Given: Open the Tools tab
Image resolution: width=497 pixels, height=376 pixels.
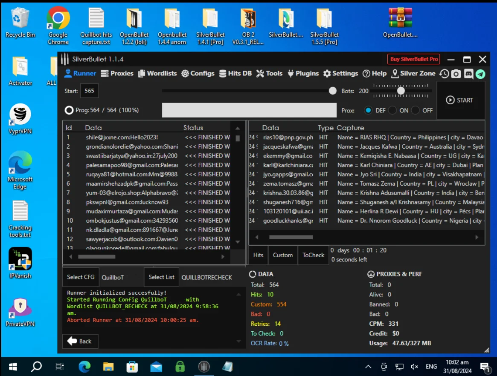Looking at the screenshot, I should point(269,73).
